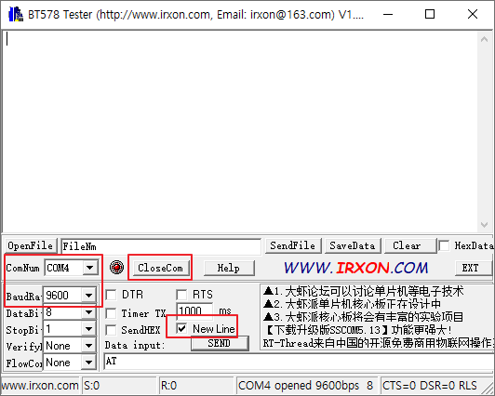
Task: Click the R:0 received counter in status bar
Action: [x=168, y=385]
